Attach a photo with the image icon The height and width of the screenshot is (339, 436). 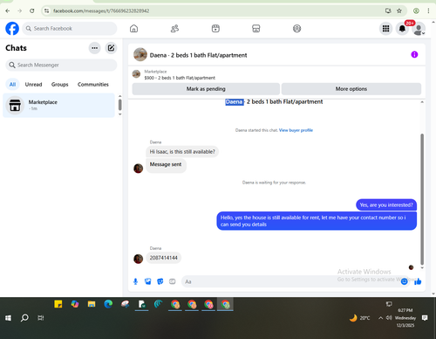[148, 281]
